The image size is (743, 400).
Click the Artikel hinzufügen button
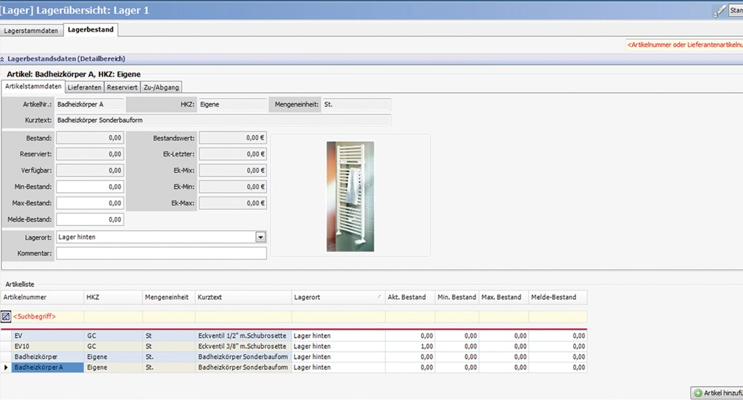720,393
